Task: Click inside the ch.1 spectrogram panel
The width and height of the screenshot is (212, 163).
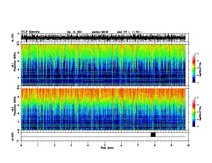Action: pos(103,65)
